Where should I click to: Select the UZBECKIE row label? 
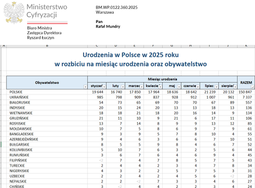pos(17,176)
